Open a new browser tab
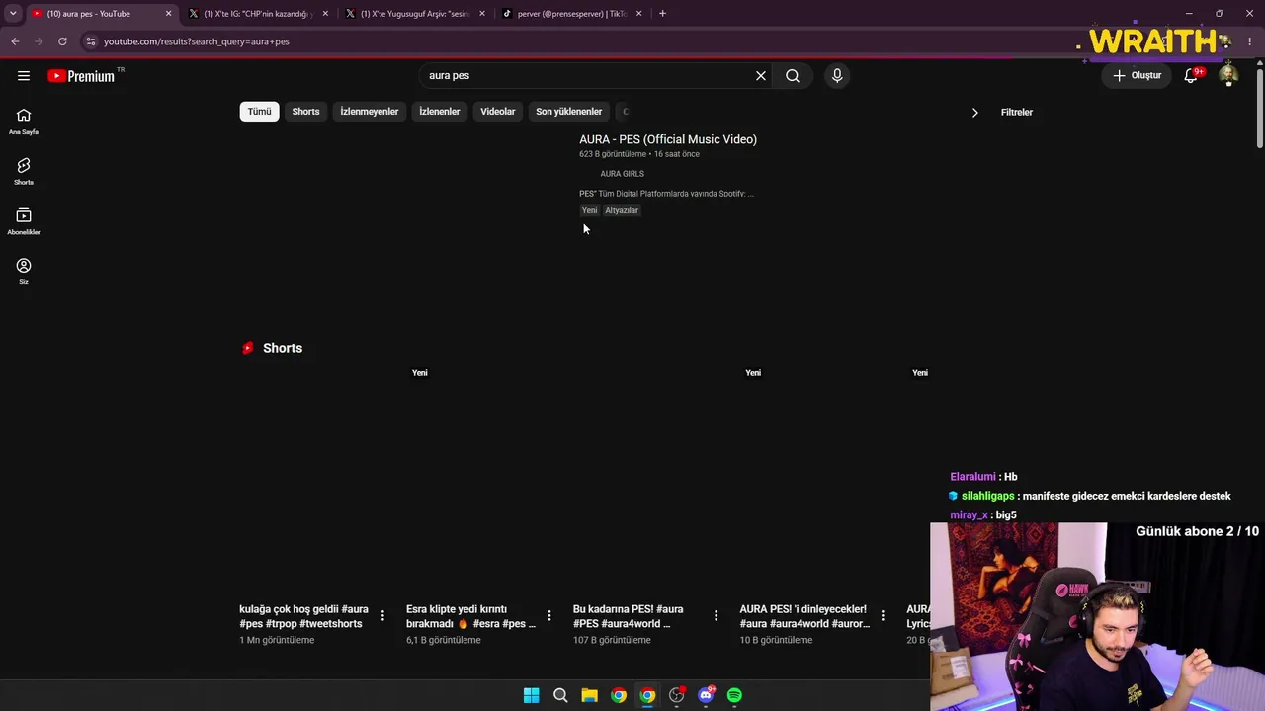1265x711 pixels. coord(662,14)
